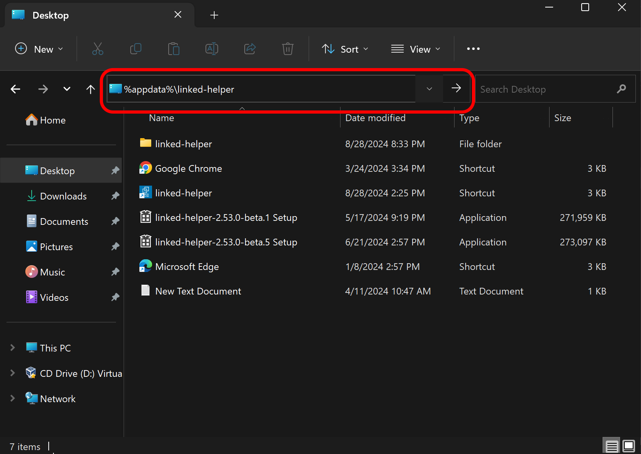The height and width of the screenshot is (454, 641).
Task: Select the Desktop tab
Action: pyautogui.click(x=99, y=15)
